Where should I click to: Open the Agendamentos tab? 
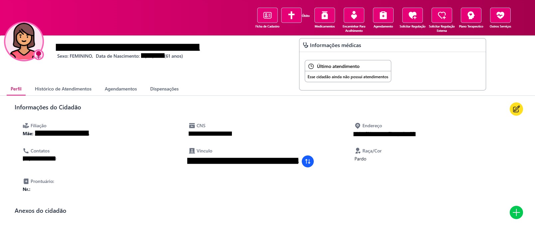point(121,89)
